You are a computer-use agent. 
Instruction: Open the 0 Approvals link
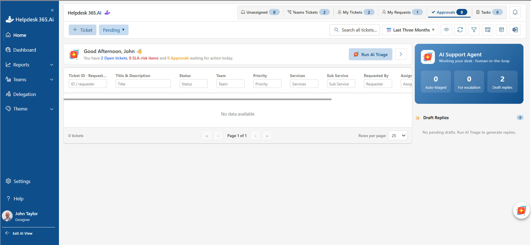pyautogui.click(x=178, y=58)
